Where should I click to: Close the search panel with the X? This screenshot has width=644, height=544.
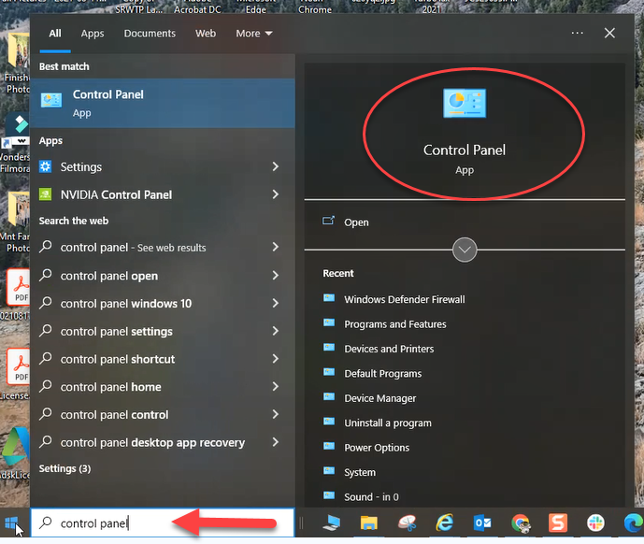[609, 33]
